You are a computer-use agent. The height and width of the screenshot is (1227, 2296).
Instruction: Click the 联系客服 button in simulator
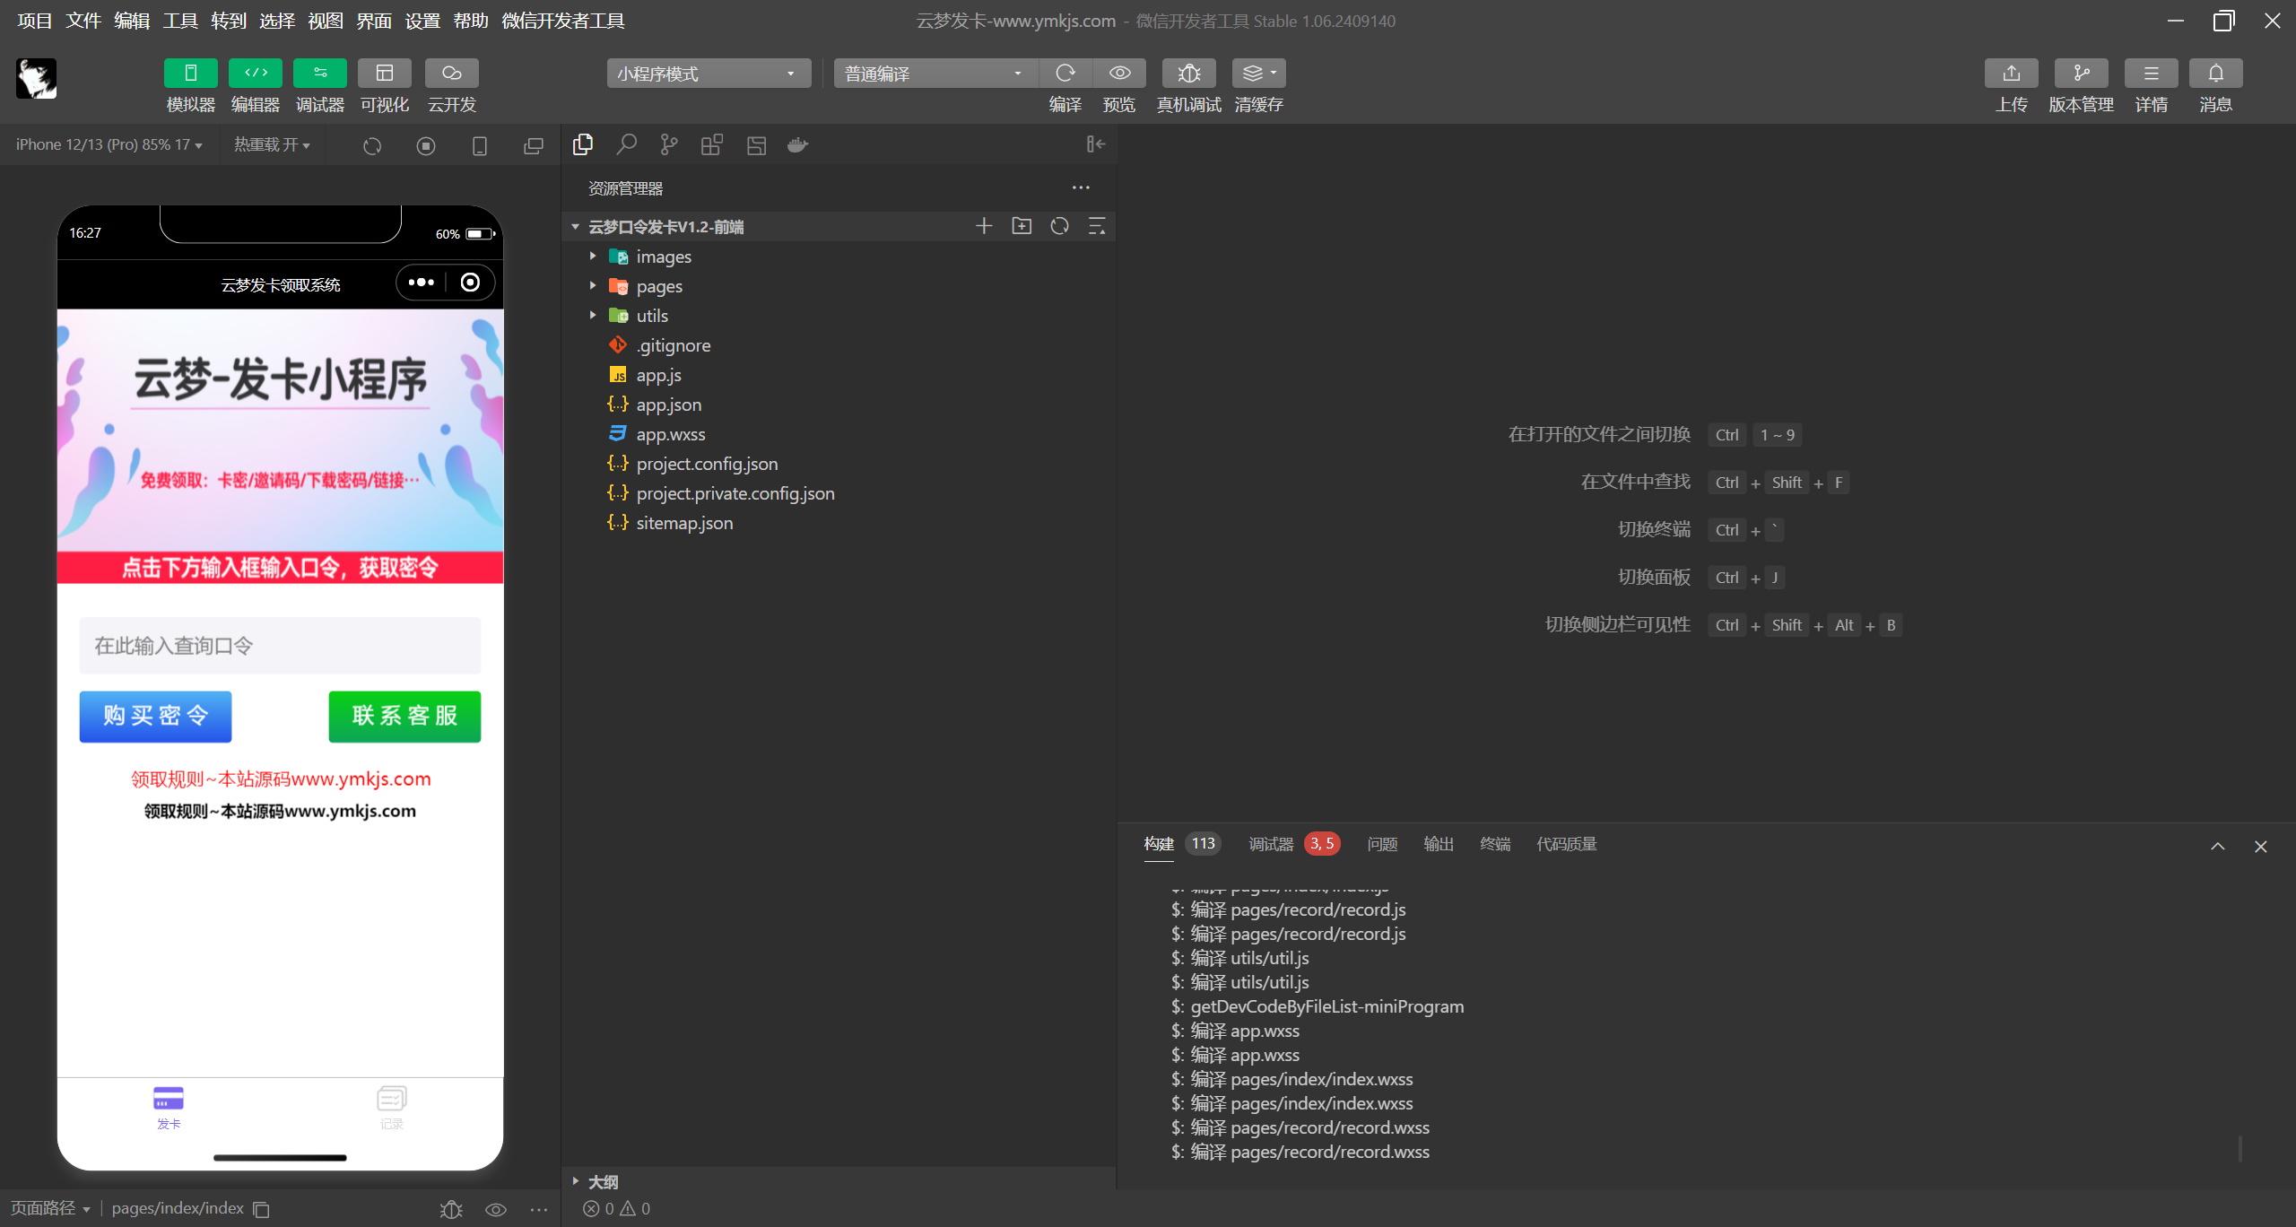404,716
